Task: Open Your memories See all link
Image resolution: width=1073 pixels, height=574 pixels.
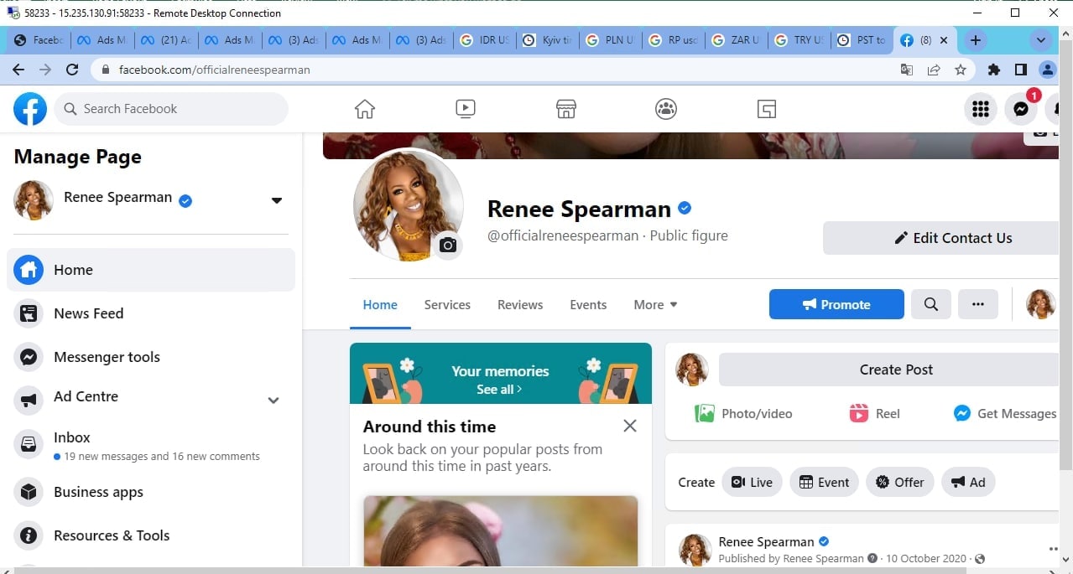Action: (499, 390)
